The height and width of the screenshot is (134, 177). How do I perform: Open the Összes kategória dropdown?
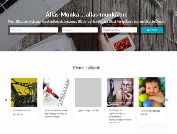click(119, 30)
